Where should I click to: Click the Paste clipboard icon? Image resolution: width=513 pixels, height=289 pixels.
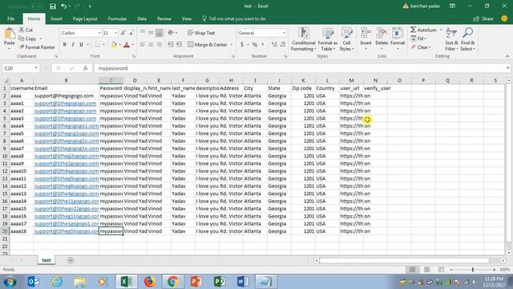(x=10, y=34)
